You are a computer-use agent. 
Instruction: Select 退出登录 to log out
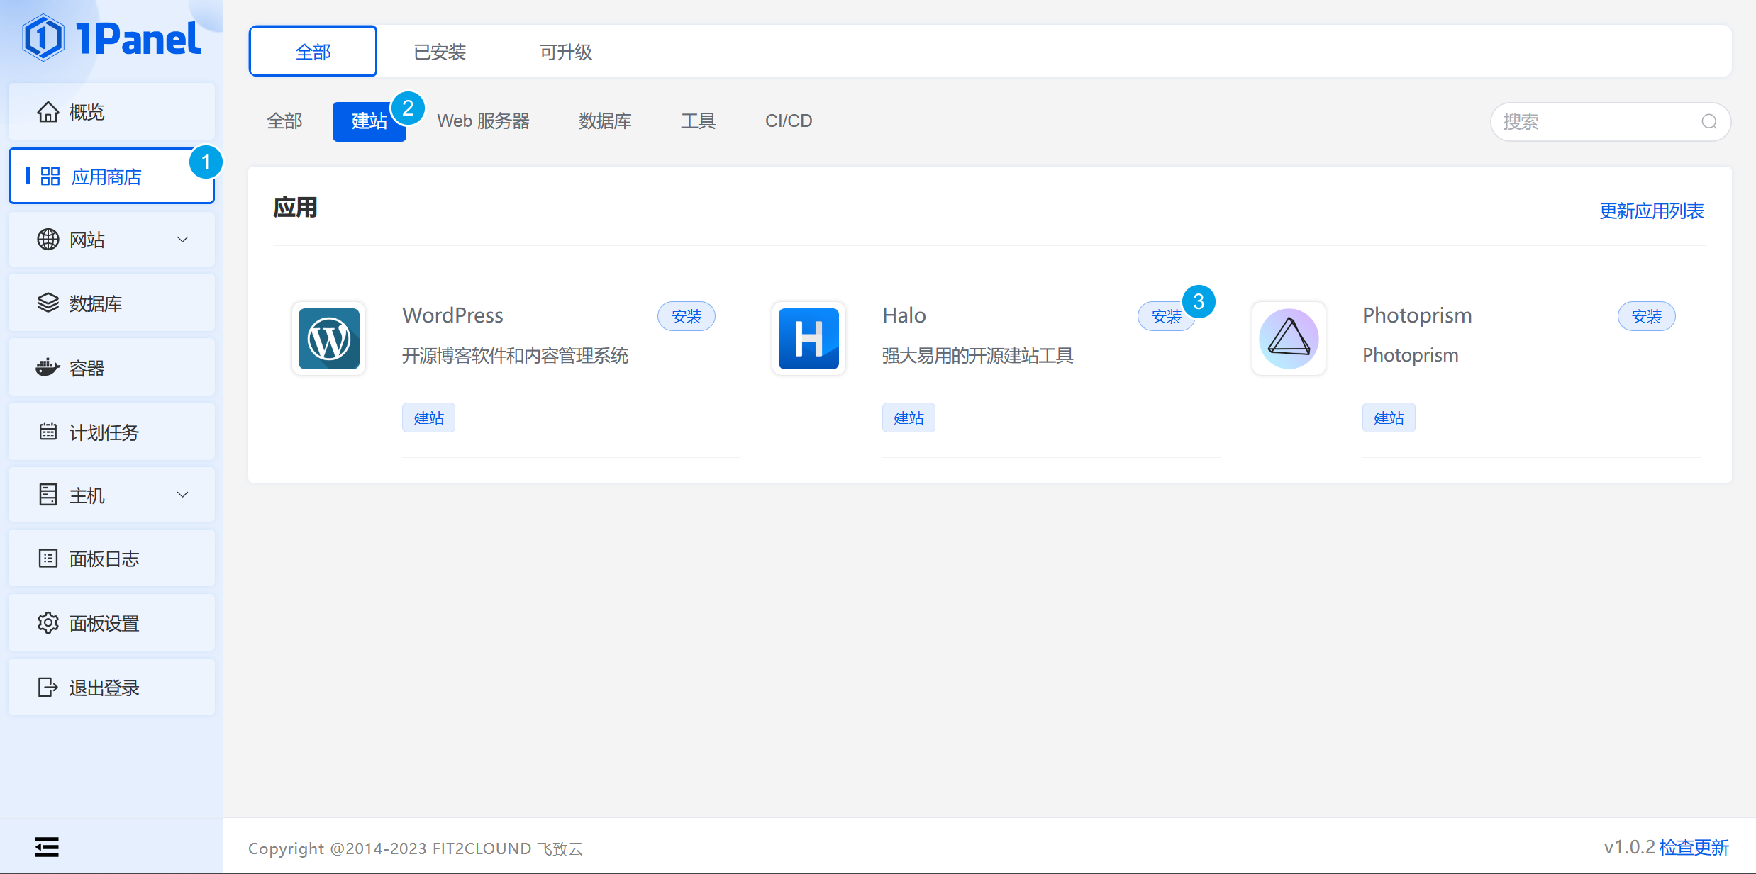pos(111,687)
